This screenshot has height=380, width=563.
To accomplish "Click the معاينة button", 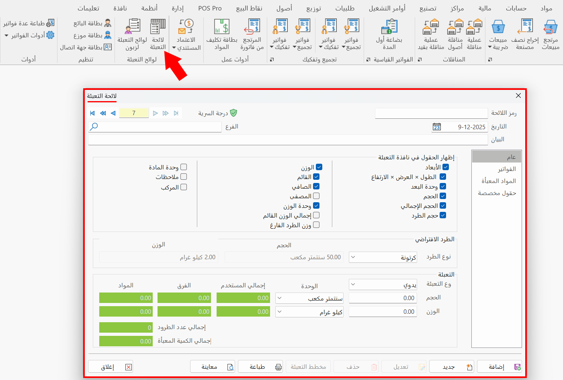I will (x=213, y=366).
